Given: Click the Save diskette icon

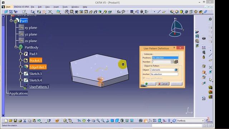Looking at the screenshot, I should pyautogui.click(x=15, y=121).
